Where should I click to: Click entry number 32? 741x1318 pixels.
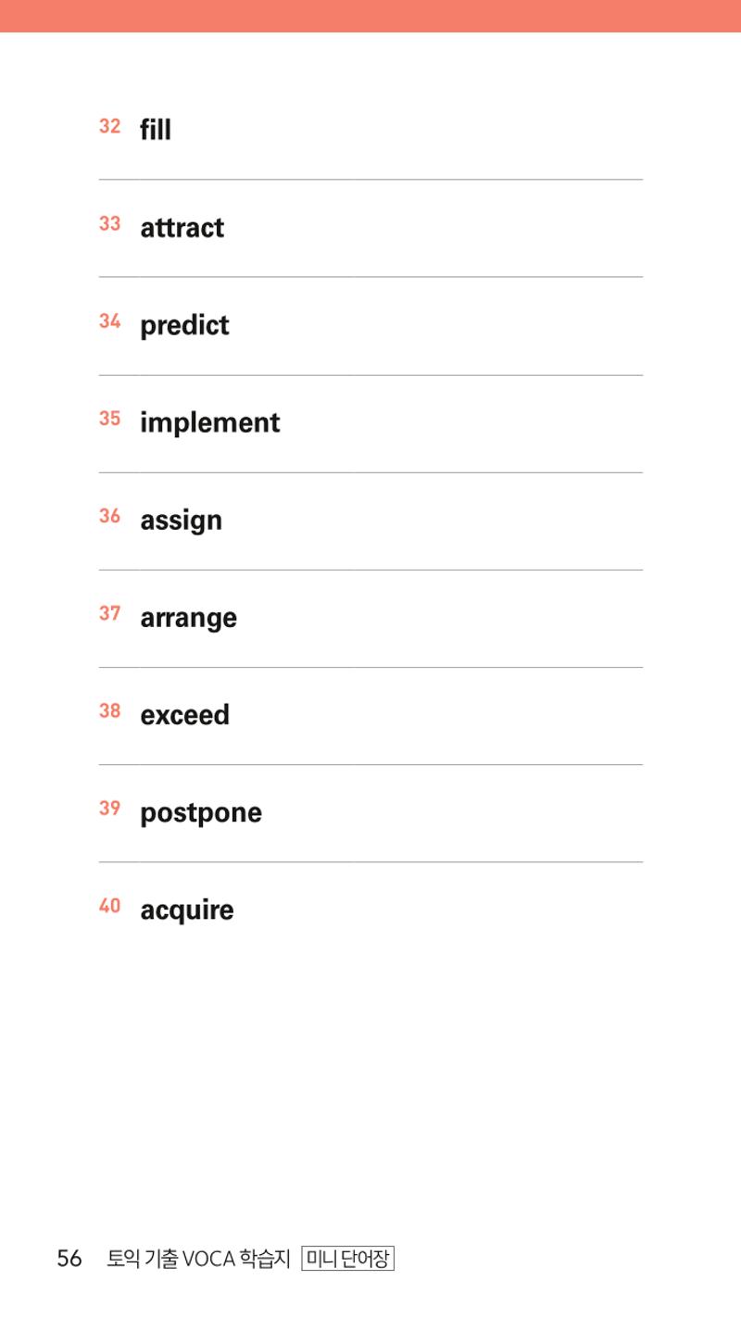[109, 126]
